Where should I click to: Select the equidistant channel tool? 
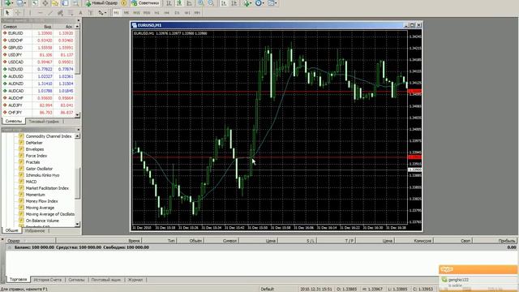(x=60, y=13)
